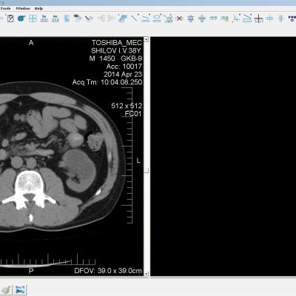The image size is (296, 296).
Task: Toggle the linked glasses sync icon
Action: [x=213, y=18]
